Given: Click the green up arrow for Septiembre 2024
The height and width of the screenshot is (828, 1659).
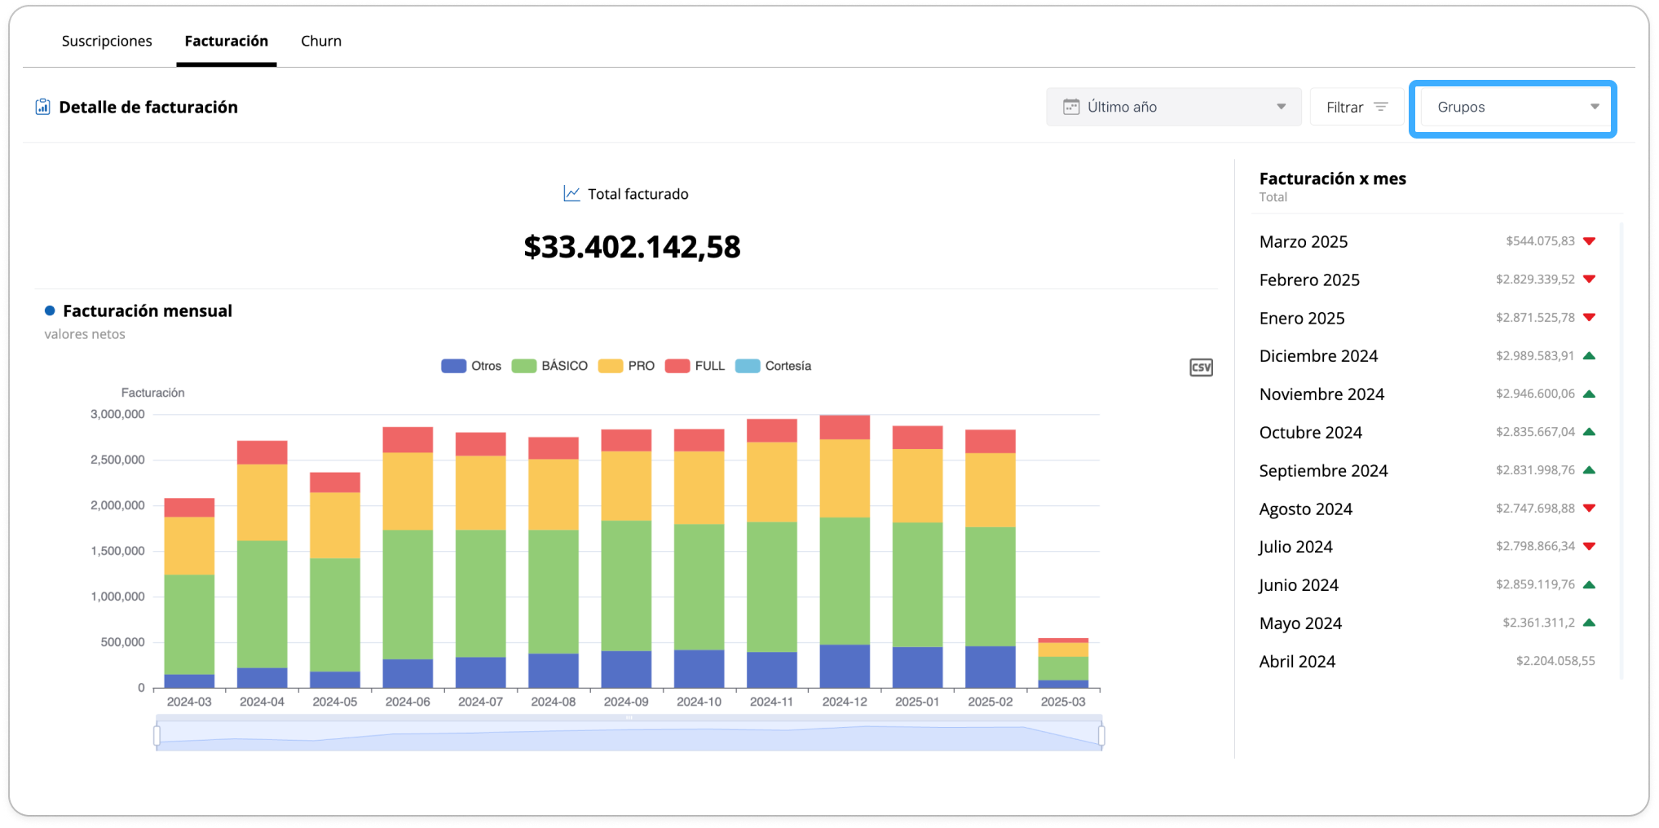Looking at the screenshot, I should point(1589,470).
